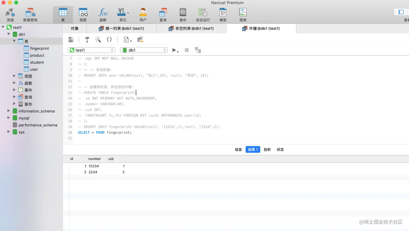Click the CREATE TABLE fingerprint line
The image size is (409, 231).
[107, 93]
